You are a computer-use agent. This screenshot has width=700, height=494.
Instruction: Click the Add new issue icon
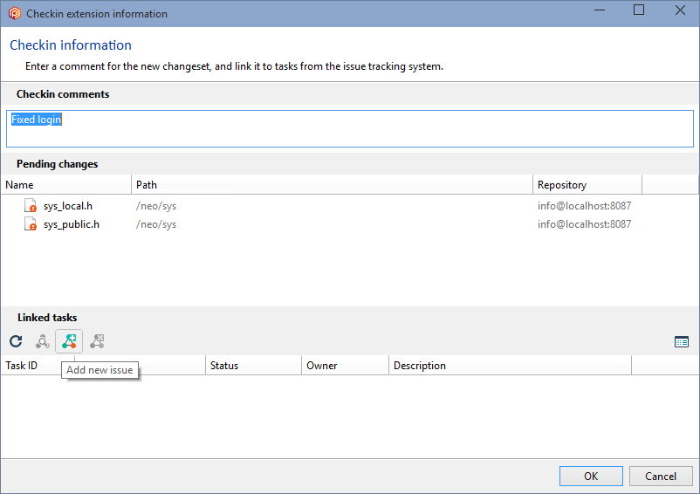69,341
